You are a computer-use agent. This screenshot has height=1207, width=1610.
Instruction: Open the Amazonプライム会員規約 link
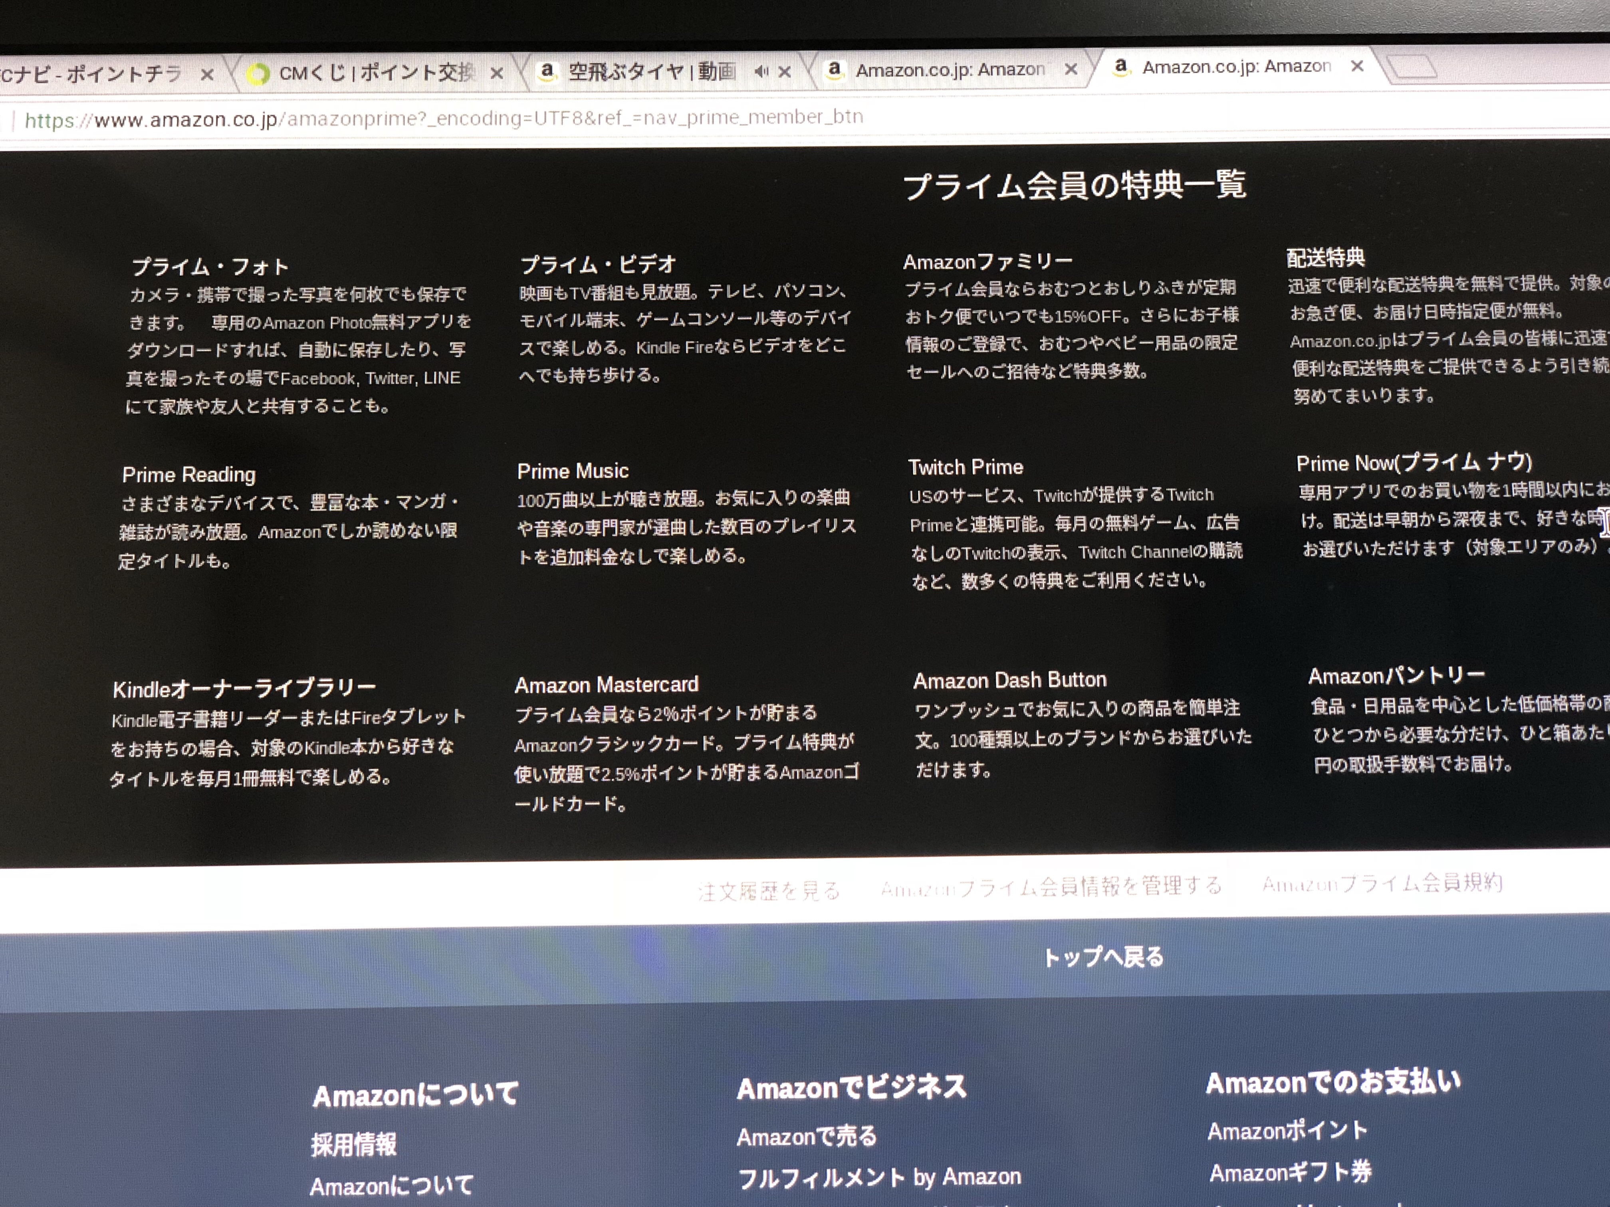(1382, 883)
